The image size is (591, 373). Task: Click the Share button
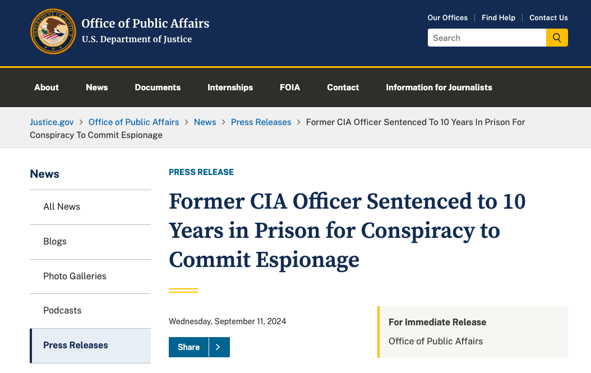(x=189, y=347)
